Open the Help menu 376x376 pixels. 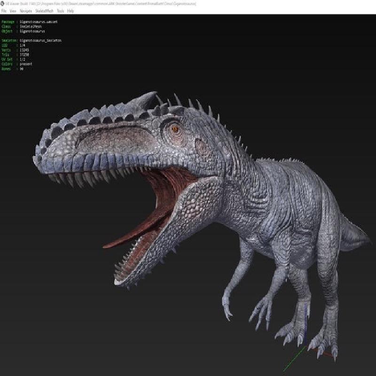70,11
